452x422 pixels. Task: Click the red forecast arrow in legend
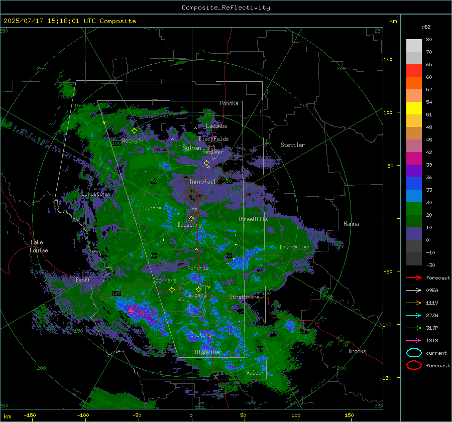(414, 277)
